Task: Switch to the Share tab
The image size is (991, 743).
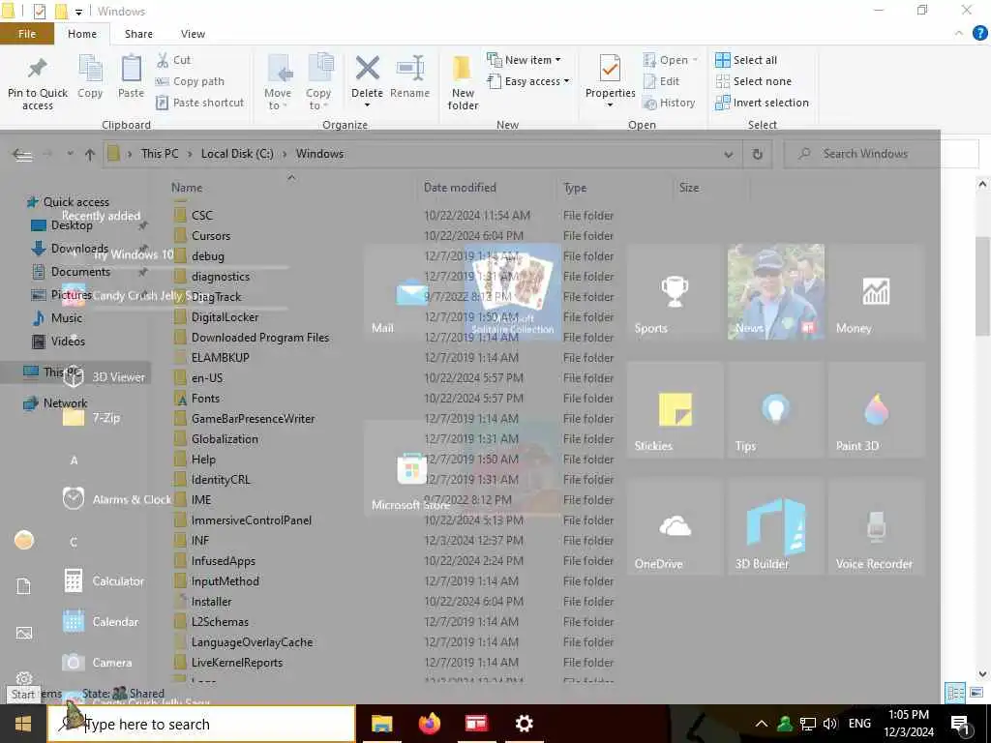Action: coord(138,34)
